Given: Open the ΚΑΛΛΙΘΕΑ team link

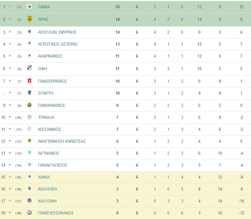Looking at the screenshot, I should [x=48, y=189].
